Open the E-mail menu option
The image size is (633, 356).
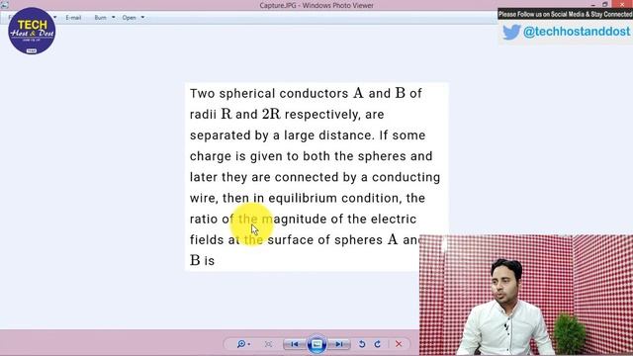[73, 18]
